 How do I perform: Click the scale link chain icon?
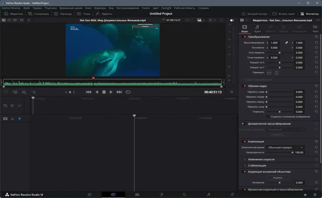click(287, 43)
